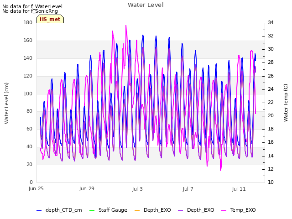Toggle Staff Gauge legend entry

pyautogui.click(x=108, y=210)
